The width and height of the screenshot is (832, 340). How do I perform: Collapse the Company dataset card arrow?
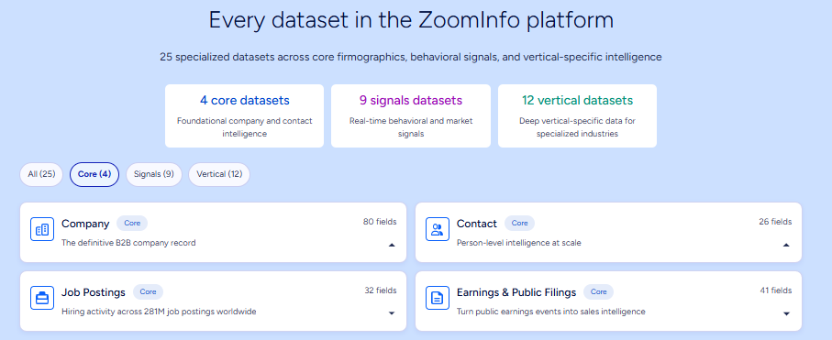click(x=392, y=245)
